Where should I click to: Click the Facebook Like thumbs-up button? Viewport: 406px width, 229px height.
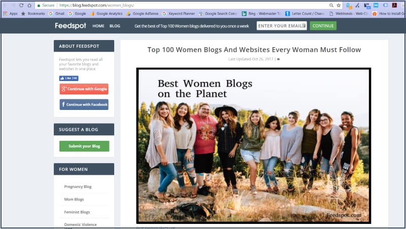[69, 78]
